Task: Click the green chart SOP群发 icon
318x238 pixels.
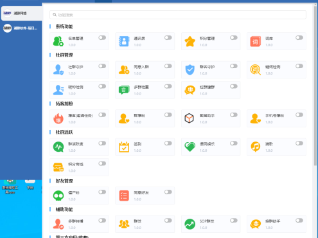Action: click(190, 224)
